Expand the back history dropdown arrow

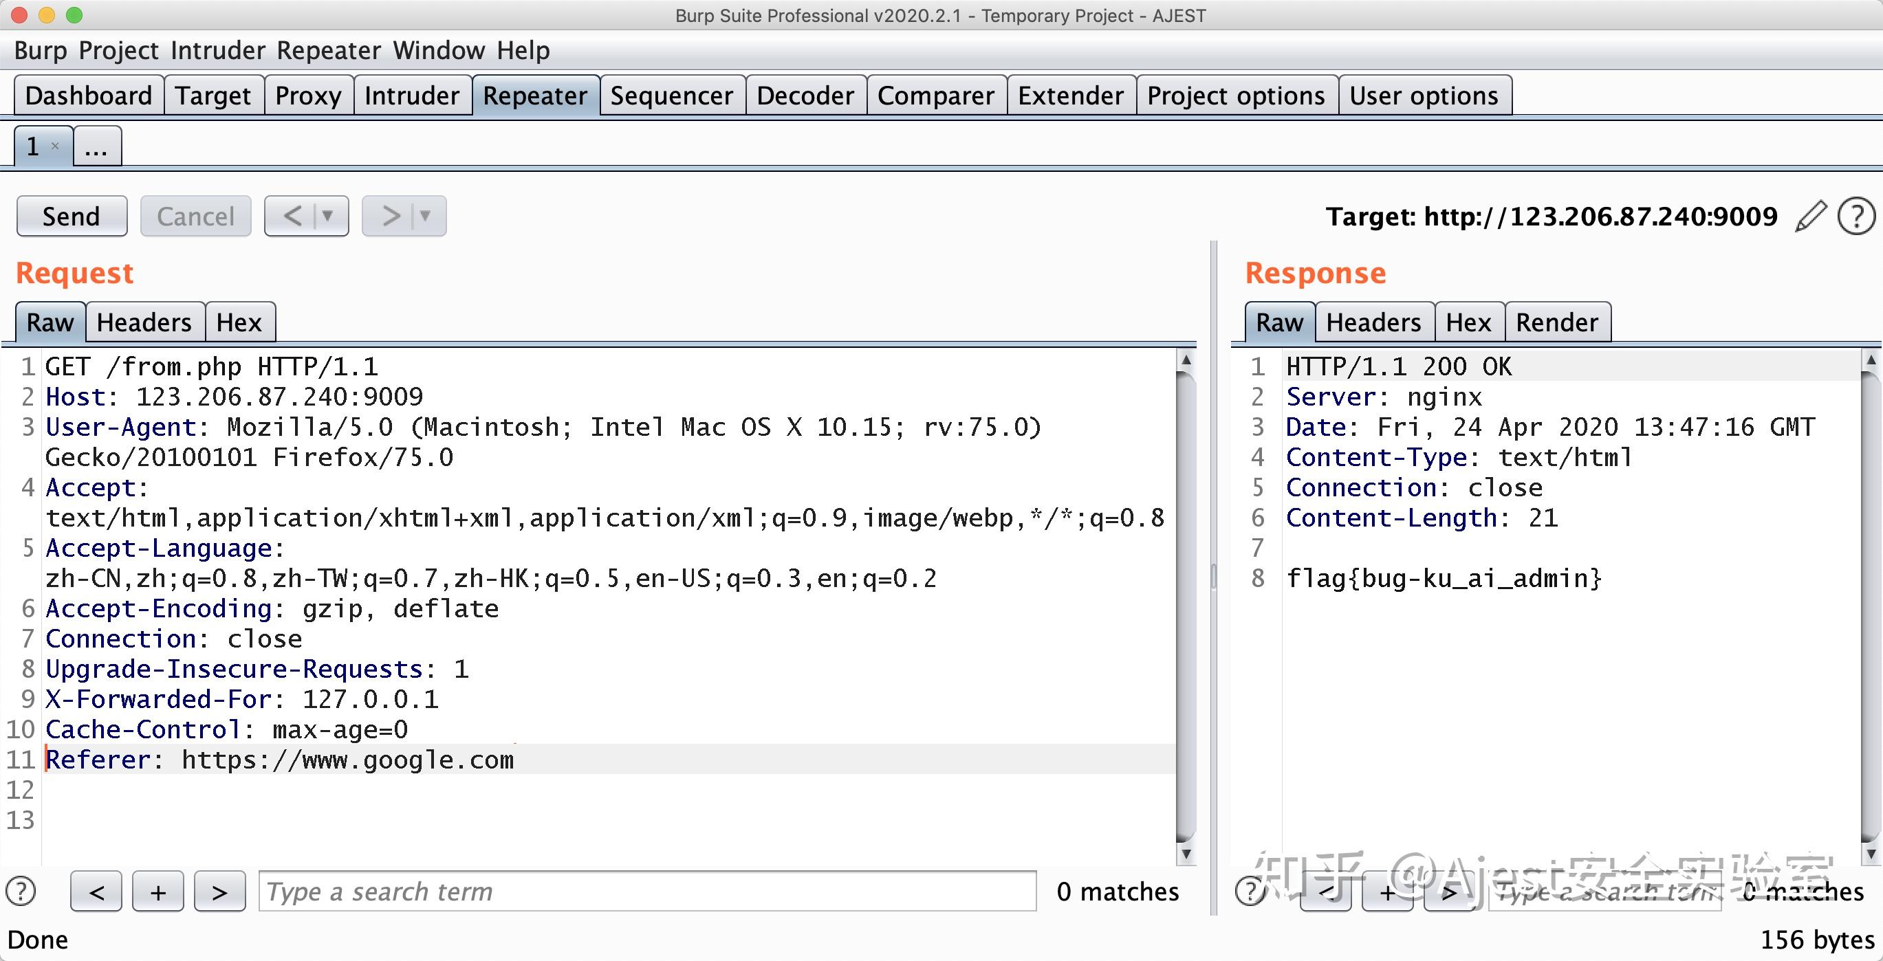[x=328, y=216]
